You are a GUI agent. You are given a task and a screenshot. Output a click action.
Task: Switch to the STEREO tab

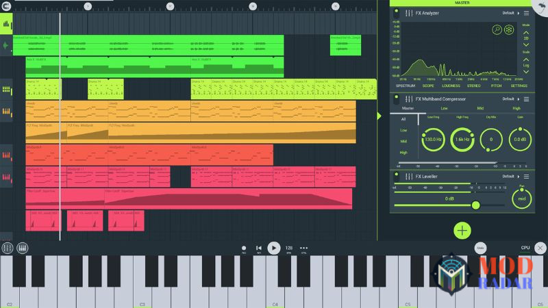click(x=473, y=86)
